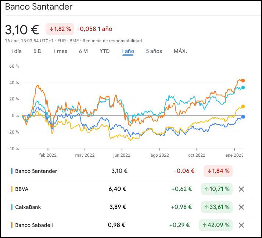Remove Banco Sabadell from the comparison
Screen dimensions: 262x238
(241, 225)
